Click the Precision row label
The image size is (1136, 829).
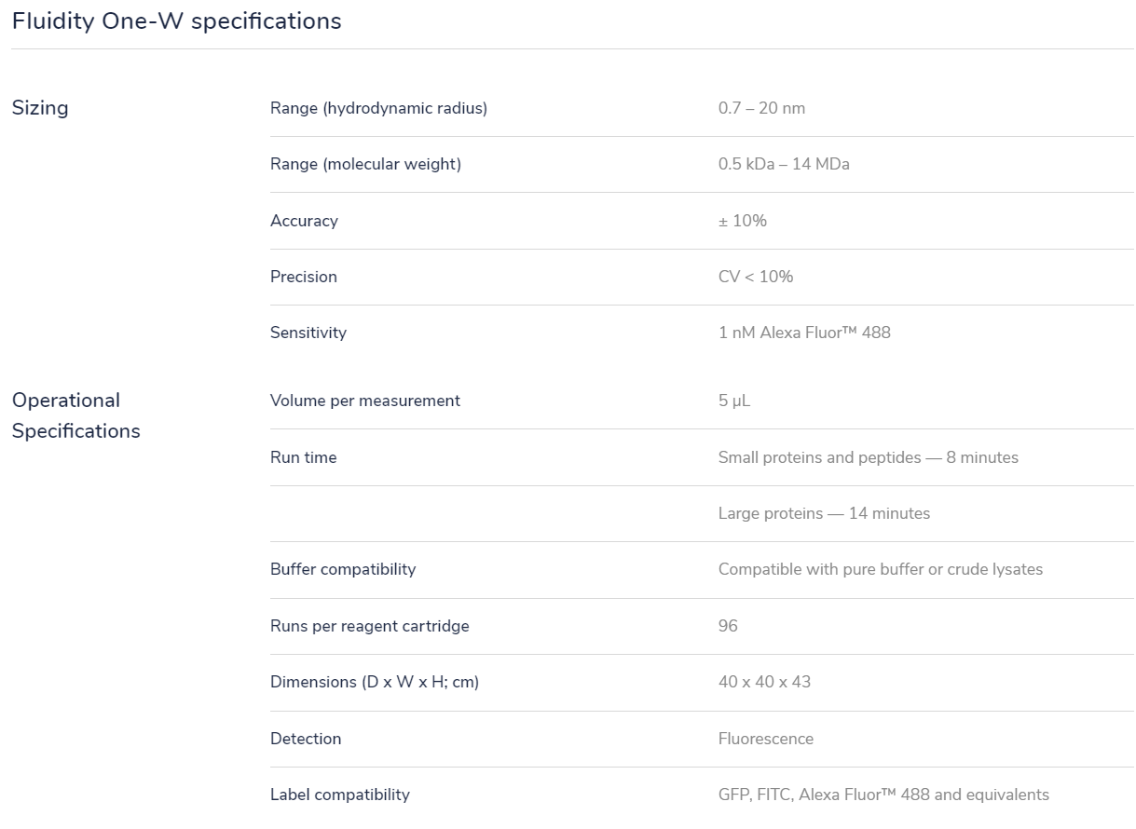click(x=304, y=277)
